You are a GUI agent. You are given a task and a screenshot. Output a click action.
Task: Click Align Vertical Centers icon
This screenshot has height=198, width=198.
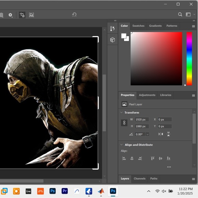point(160,158)
